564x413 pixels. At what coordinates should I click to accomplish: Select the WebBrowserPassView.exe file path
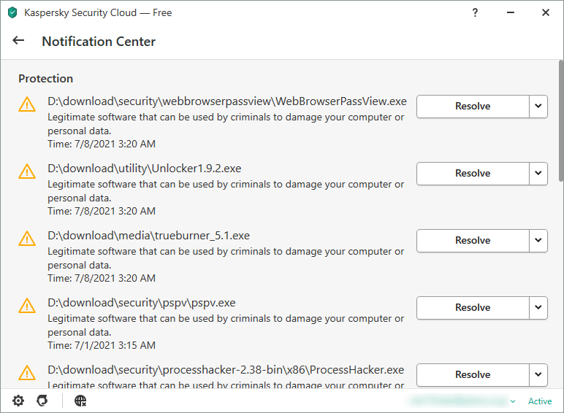tap(227, 101)
